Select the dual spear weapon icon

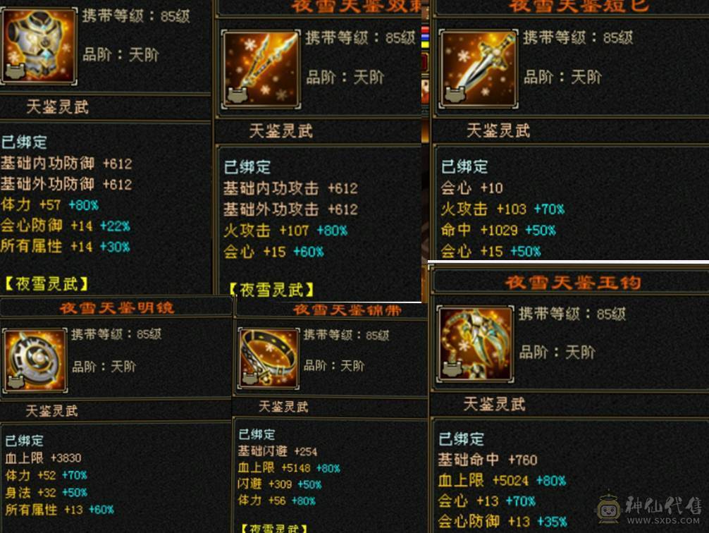click(261, 69)
